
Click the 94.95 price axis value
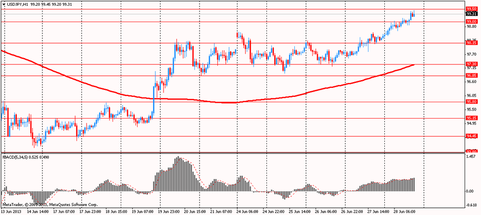pos(471,123)
